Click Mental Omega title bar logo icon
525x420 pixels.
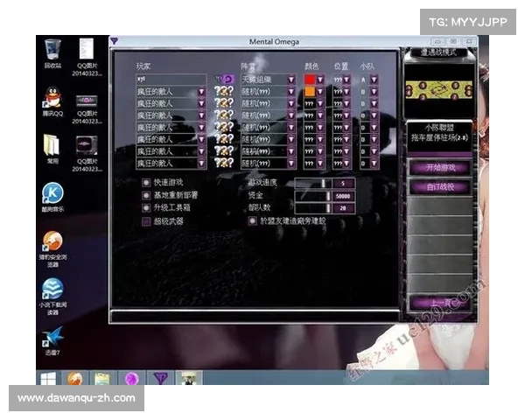114,41
